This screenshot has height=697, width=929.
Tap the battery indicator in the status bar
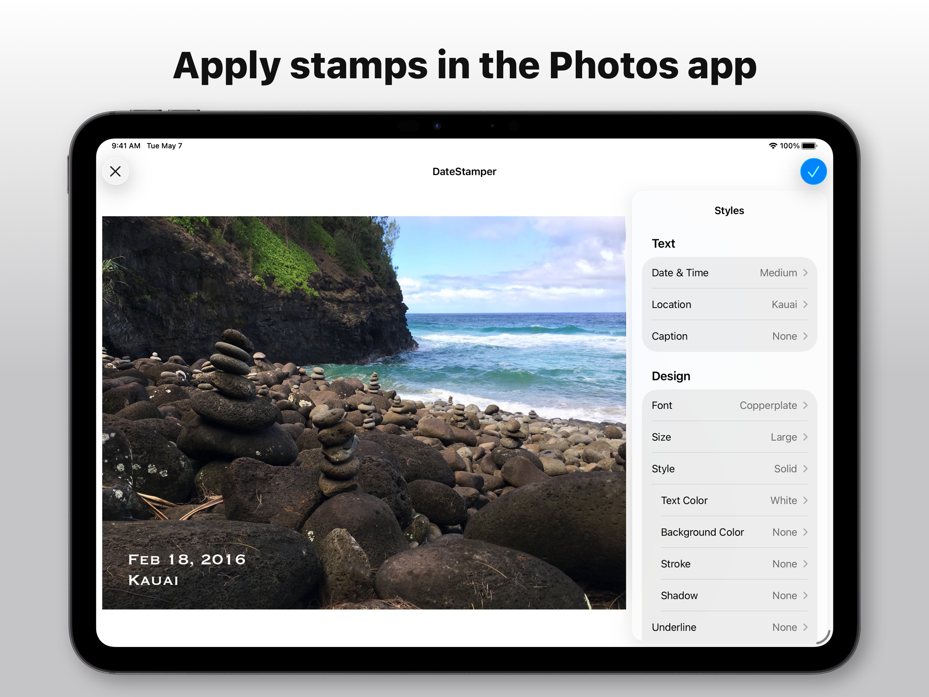pyautogui.click(x=809, y=146)
